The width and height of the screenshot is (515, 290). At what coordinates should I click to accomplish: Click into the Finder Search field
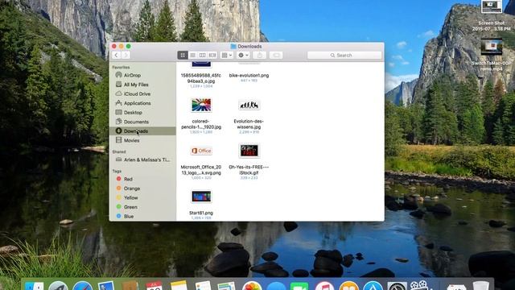click(x=344, y=56)
